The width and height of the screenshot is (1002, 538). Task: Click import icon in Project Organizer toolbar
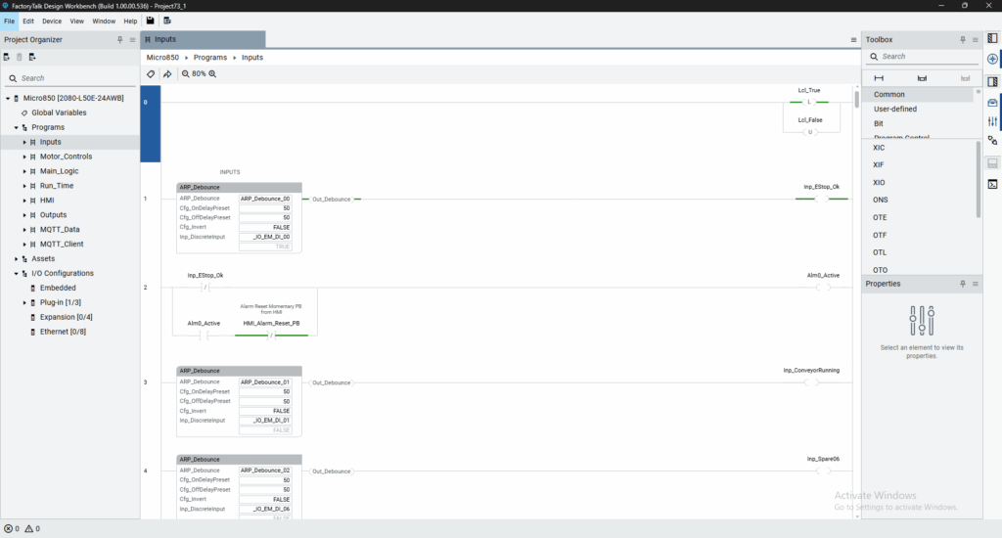(x=7, y=57)
